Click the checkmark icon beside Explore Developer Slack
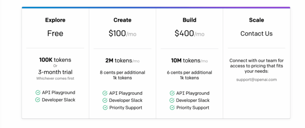Screen dimensions: 305x128 click(x=38, y=100)
